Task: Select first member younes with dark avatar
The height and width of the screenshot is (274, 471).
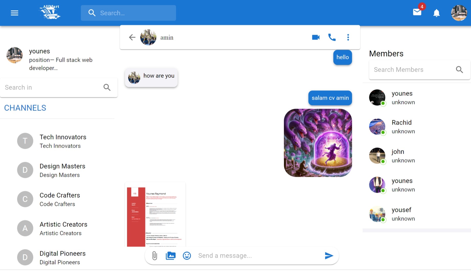Action: [x=417, y=98]
